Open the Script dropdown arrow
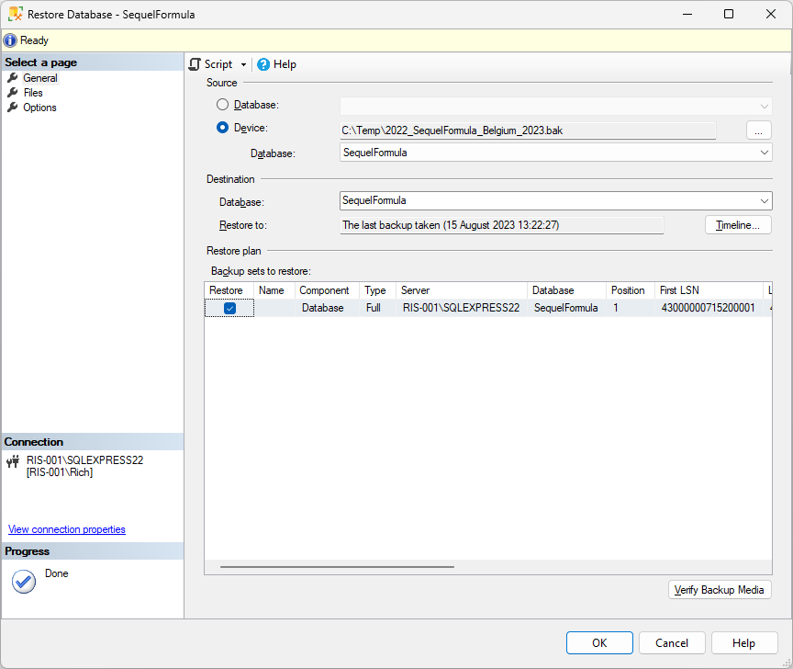 (243, 65)
